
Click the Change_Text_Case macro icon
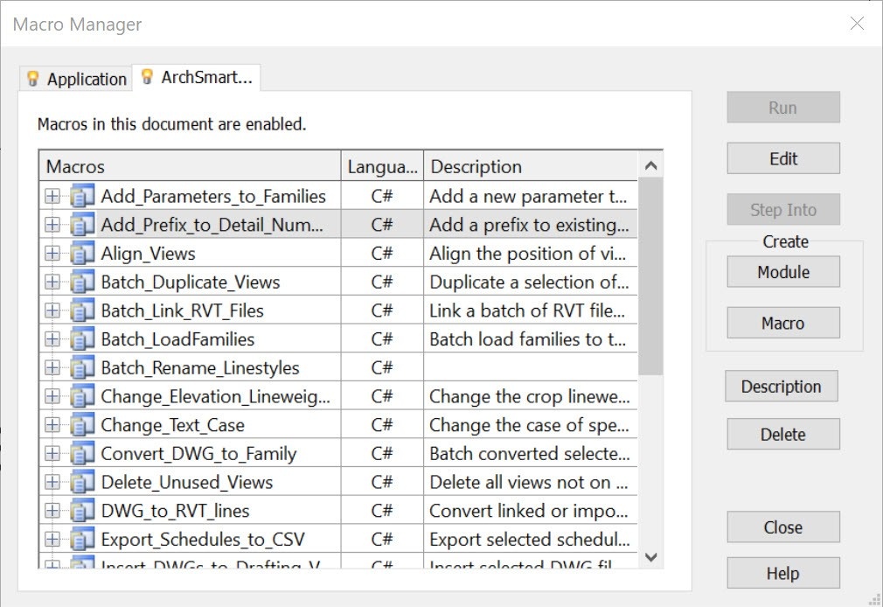tap(82, 425)
